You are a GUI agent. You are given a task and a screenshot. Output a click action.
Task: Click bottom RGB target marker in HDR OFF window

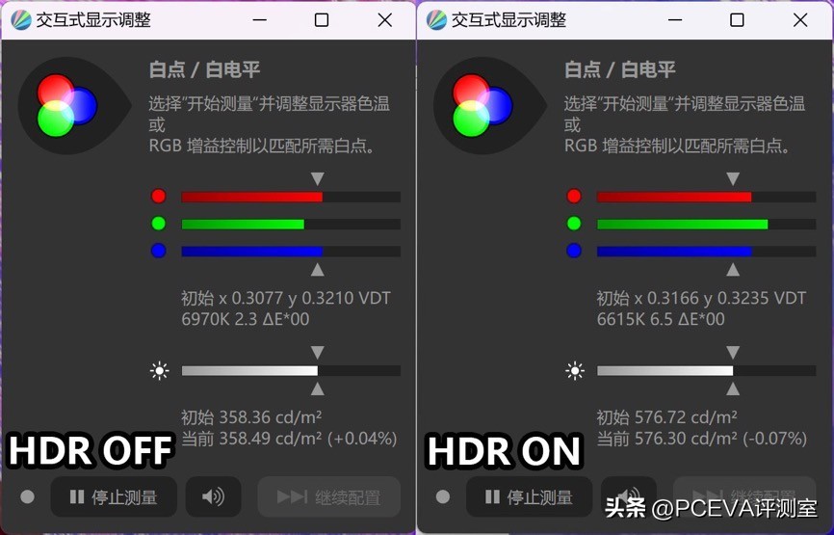(318, 270)
